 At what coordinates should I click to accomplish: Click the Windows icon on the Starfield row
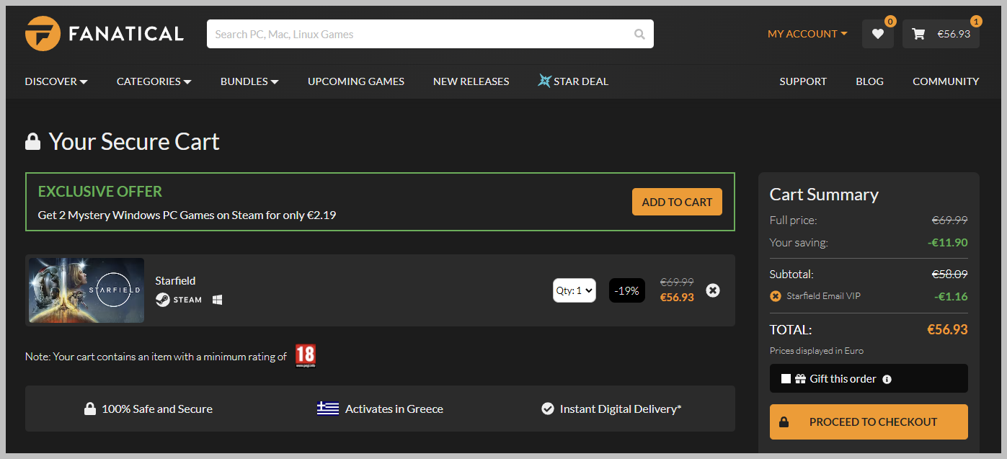click(x=217, y=299)
